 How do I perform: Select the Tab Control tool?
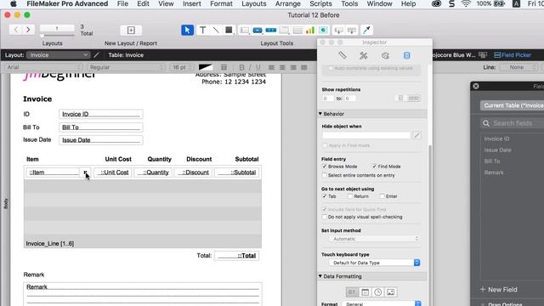click(284, 31)
